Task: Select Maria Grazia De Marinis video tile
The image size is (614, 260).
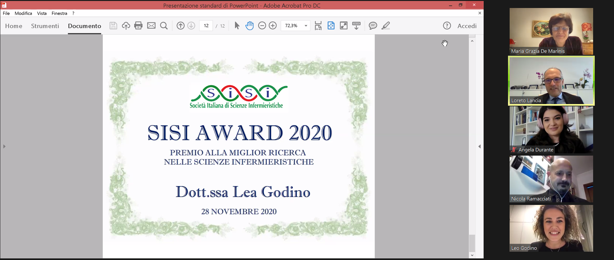Action: 551,31
